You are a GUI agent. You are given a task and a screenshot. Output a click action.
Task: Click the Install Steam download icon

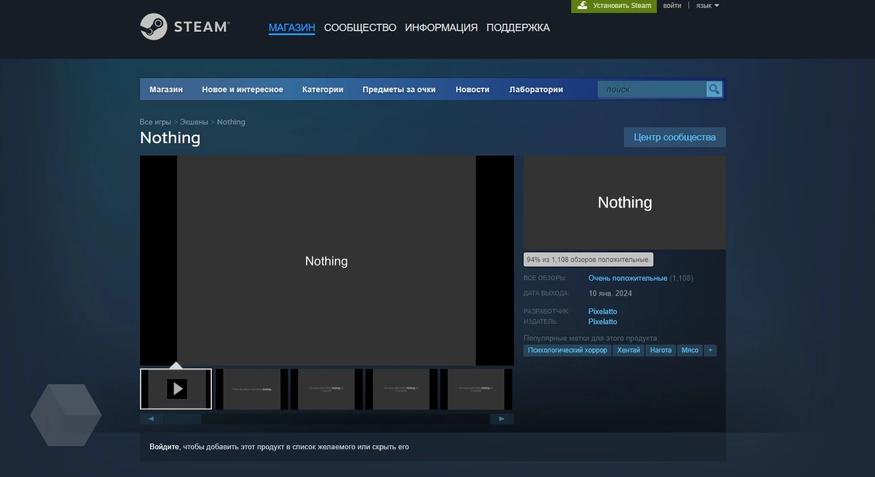click(x=582, y=6)
